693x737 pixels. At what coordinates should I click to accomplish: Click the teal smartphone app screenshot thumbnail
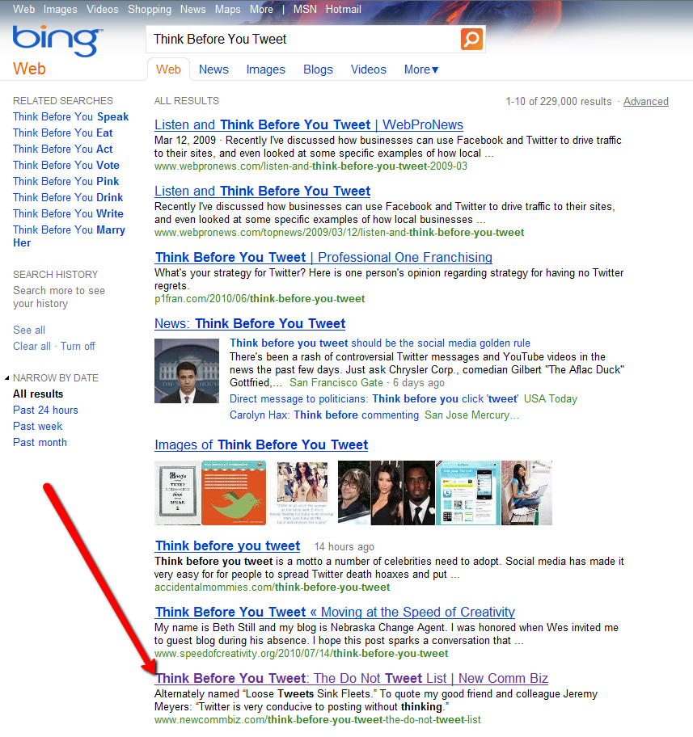coord(468,493)
